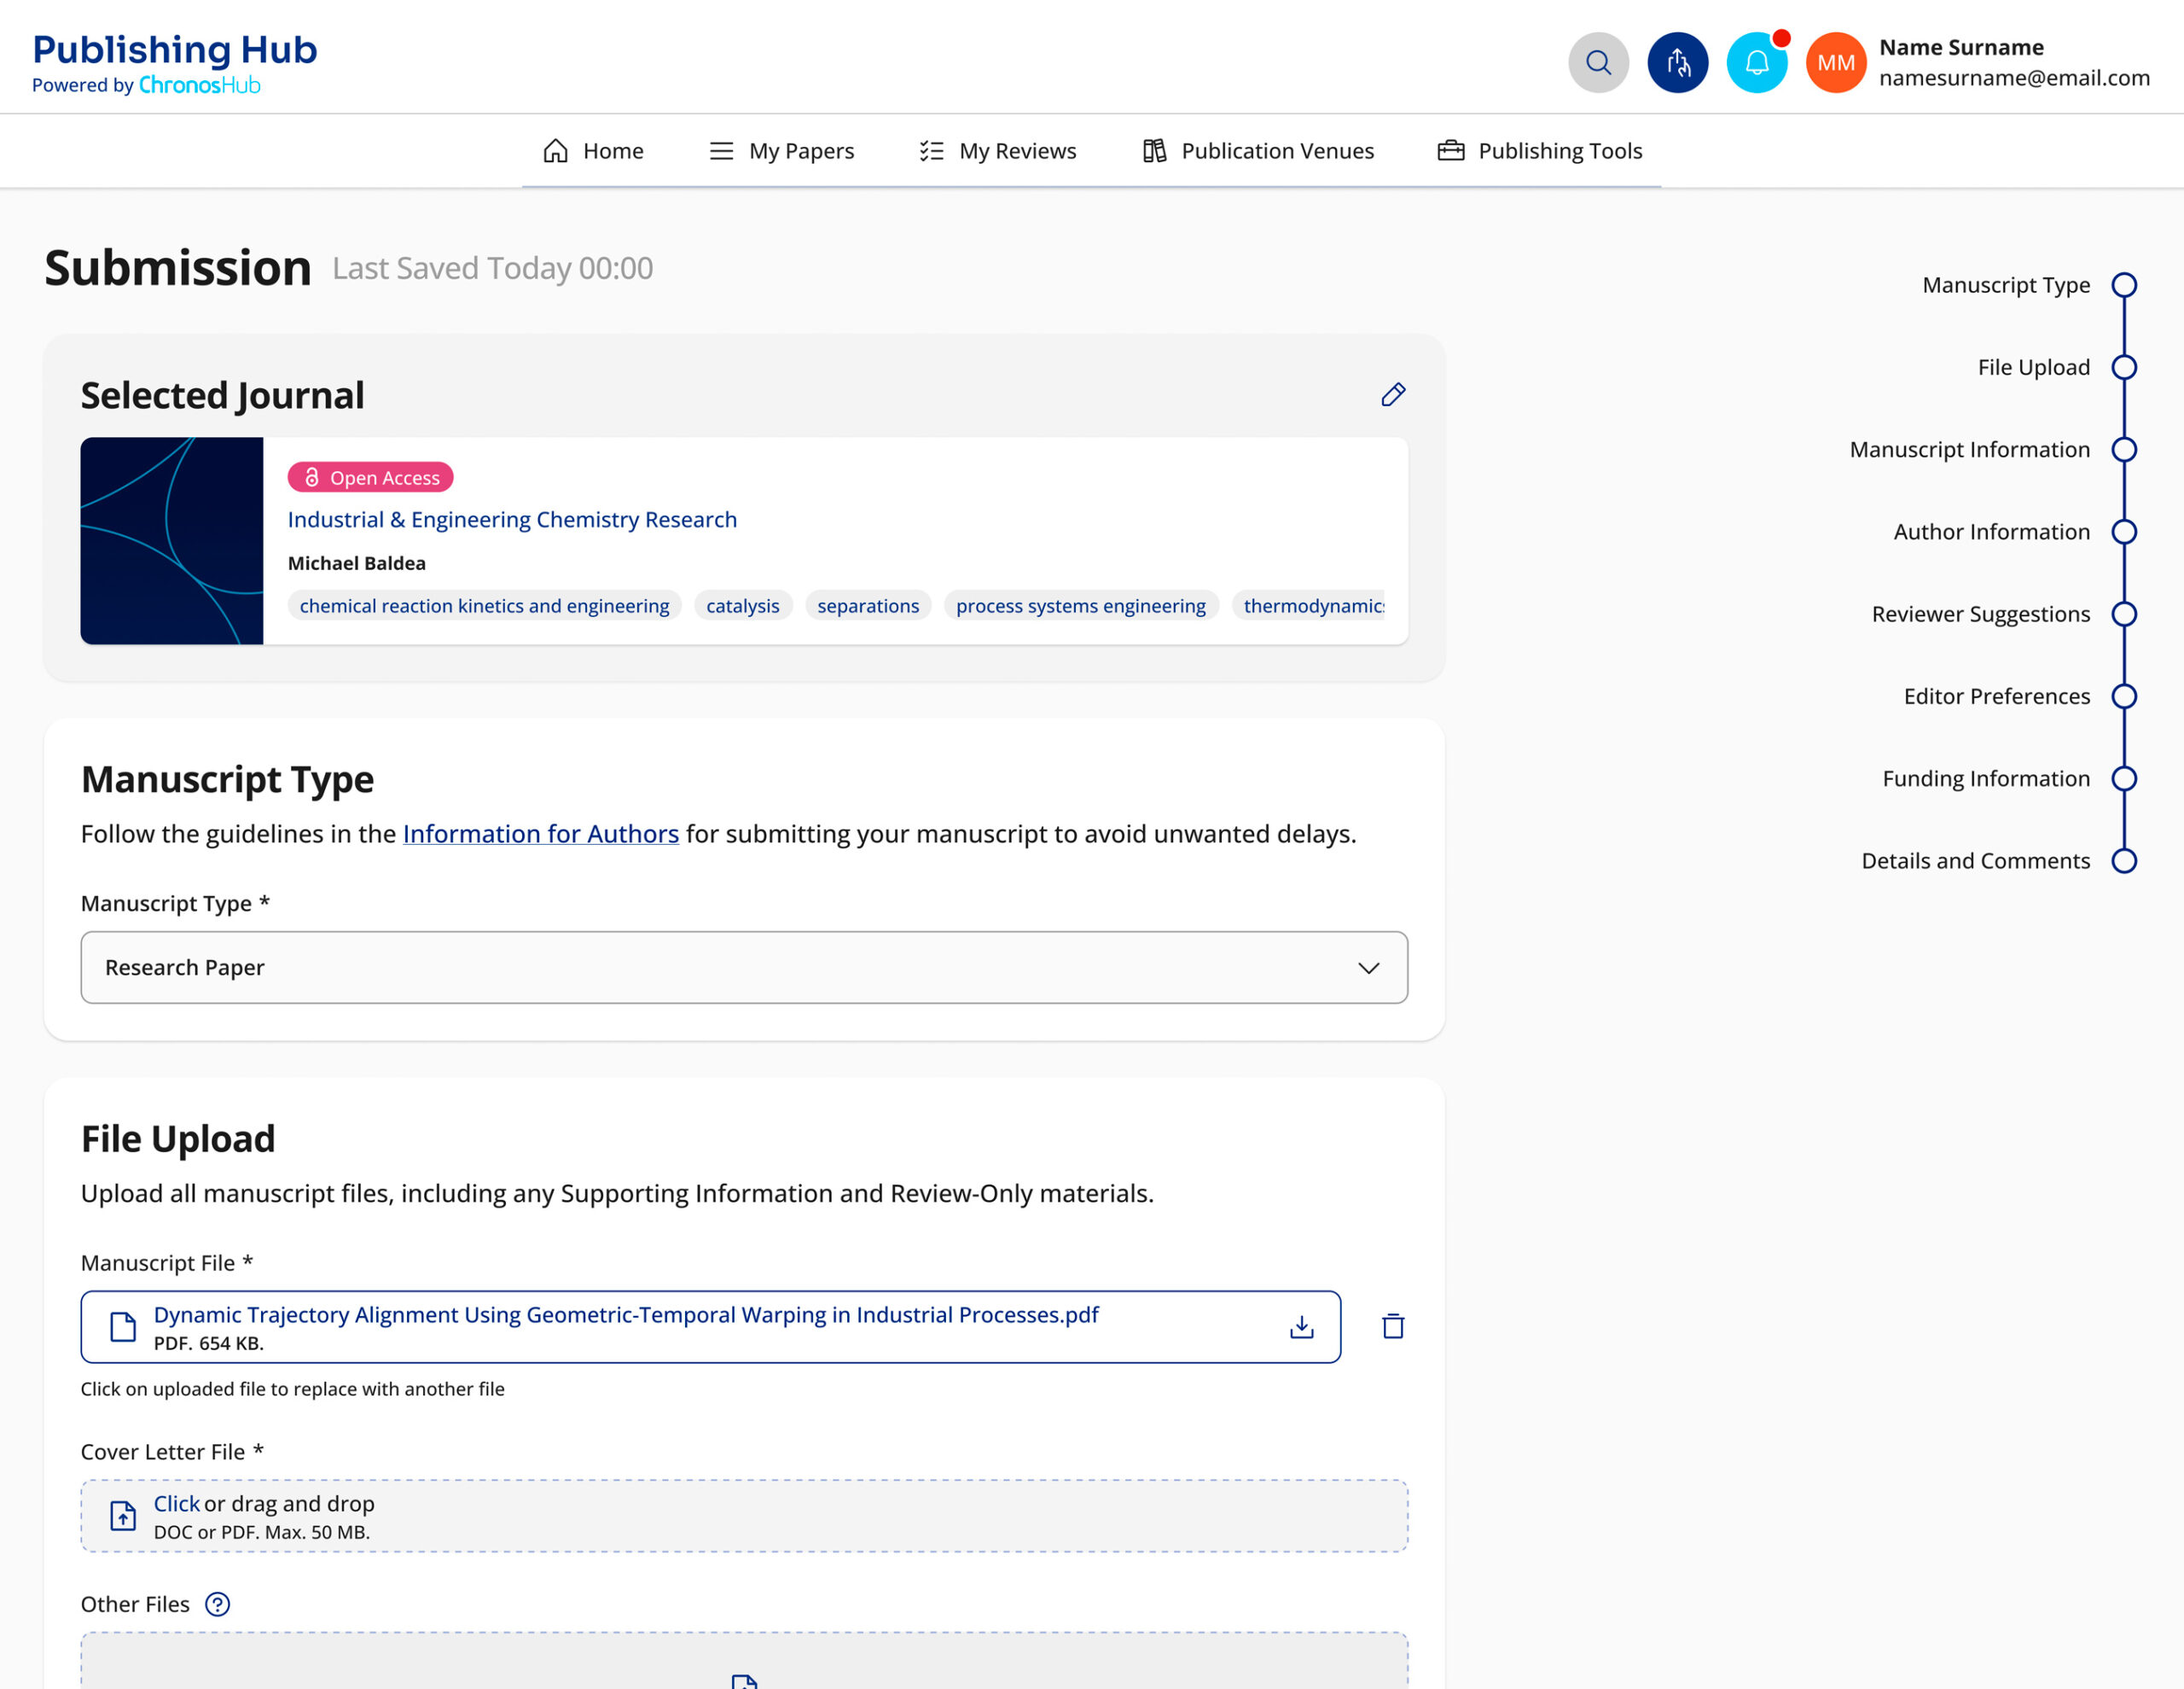Image resolution: width=2184 pixels, height=1689 pixels.
Task: Open Information for Authors link
Action: click(x=540, y=834)
